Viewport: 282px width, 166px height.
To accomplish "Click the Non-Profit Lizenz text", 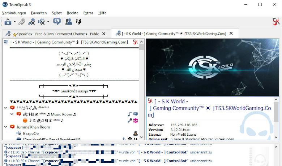I will 183,134.
